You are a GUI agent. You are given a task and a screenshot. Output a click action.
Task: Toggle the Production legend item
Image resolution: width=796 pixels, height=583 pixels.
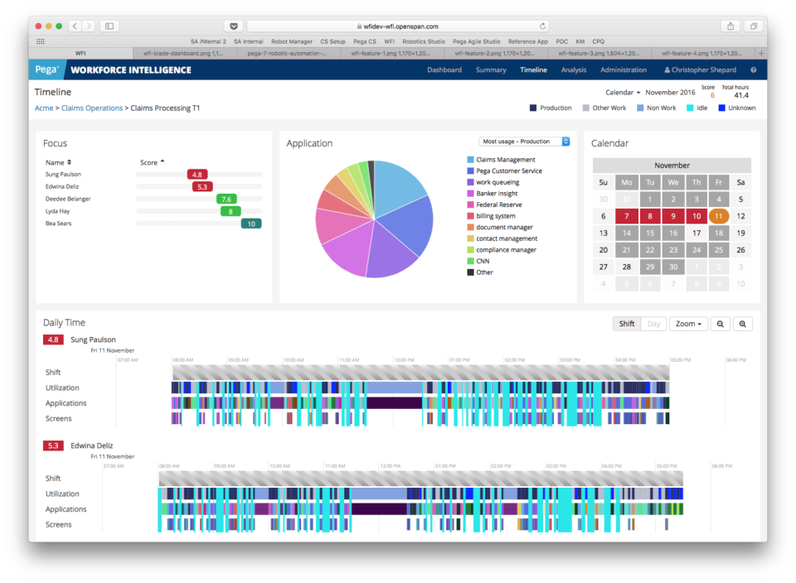click(550, 108)
